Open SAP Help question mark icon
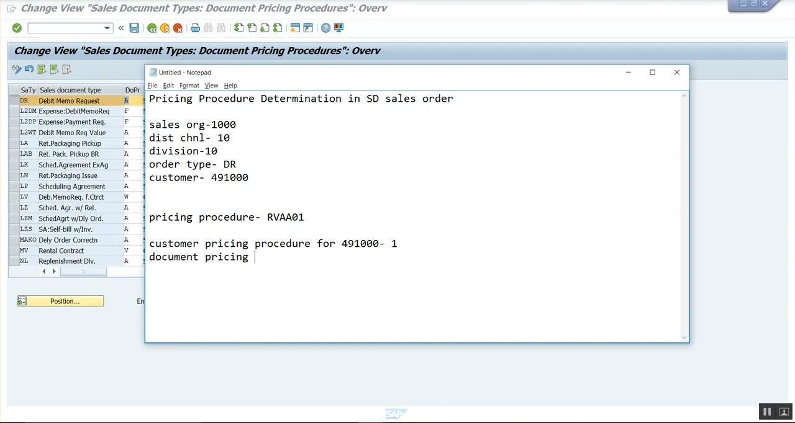The image size is (795, 423). (325, 28)
